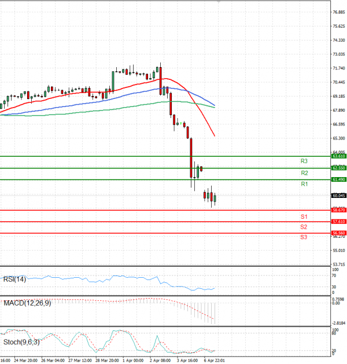Image resolution: width=347 pixels, height=364 pixels.
Task: Click the 24 Mar 20:00 time label
Action: pos(25,361)
